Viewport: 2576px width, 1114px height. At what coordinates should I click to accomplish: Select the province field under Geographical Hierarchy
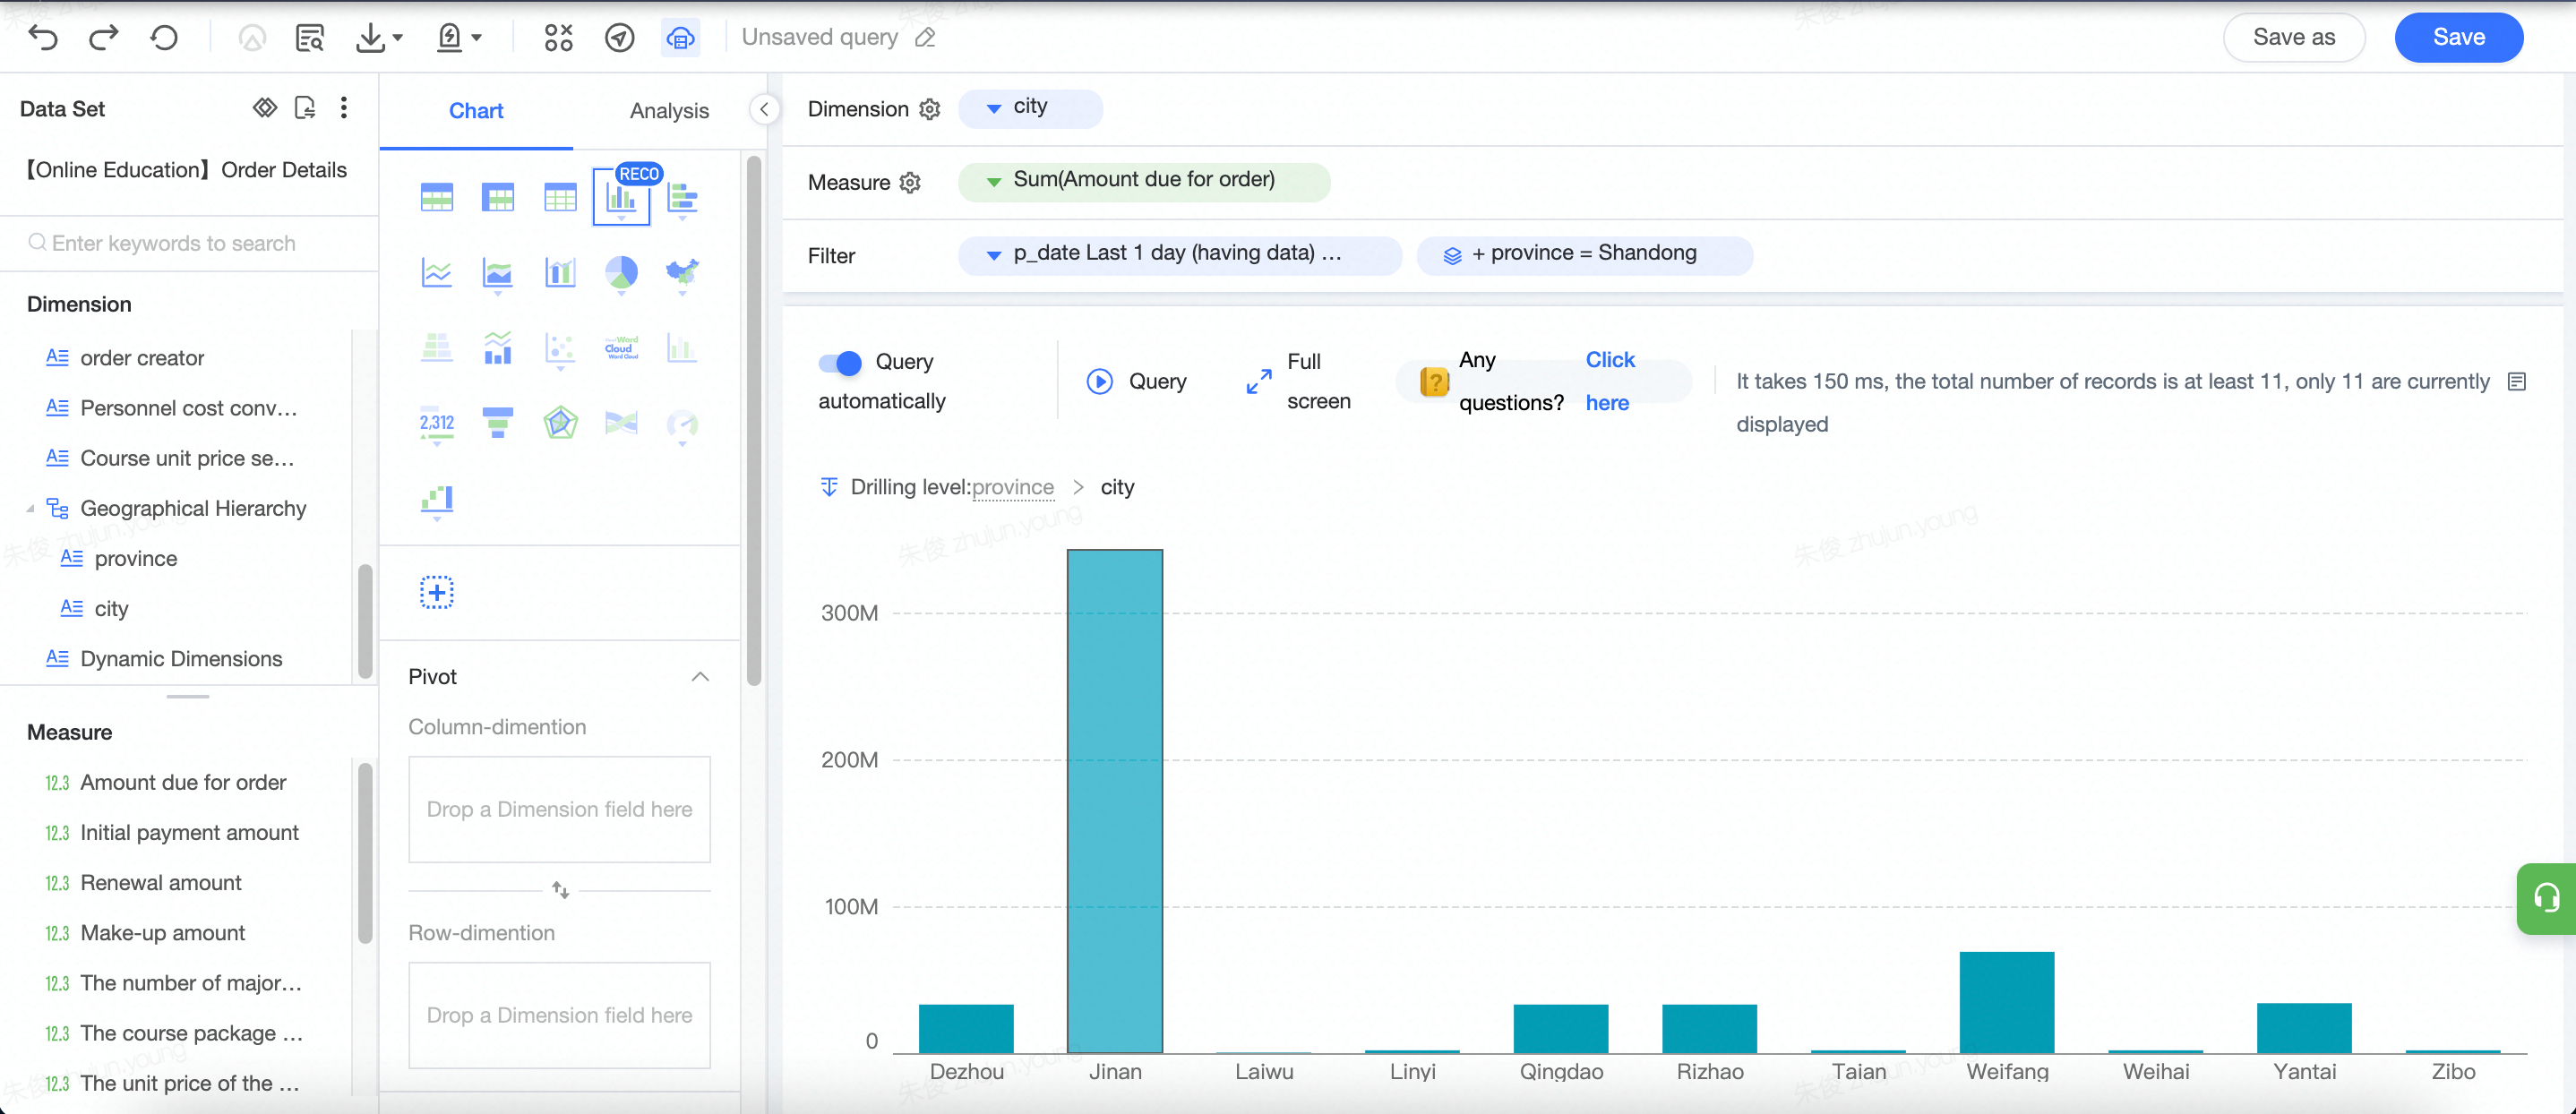(135, 559)
